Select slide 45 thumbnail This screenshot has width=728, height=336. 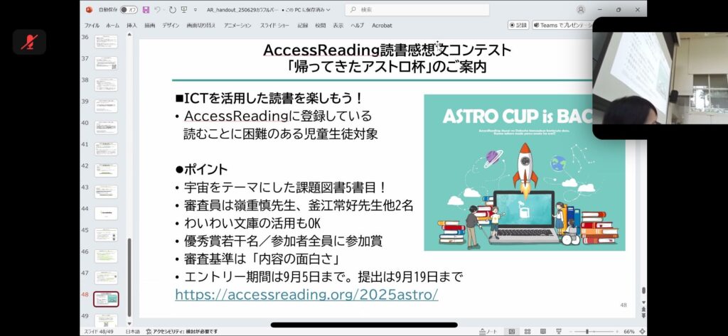click(x=107, y=235)
